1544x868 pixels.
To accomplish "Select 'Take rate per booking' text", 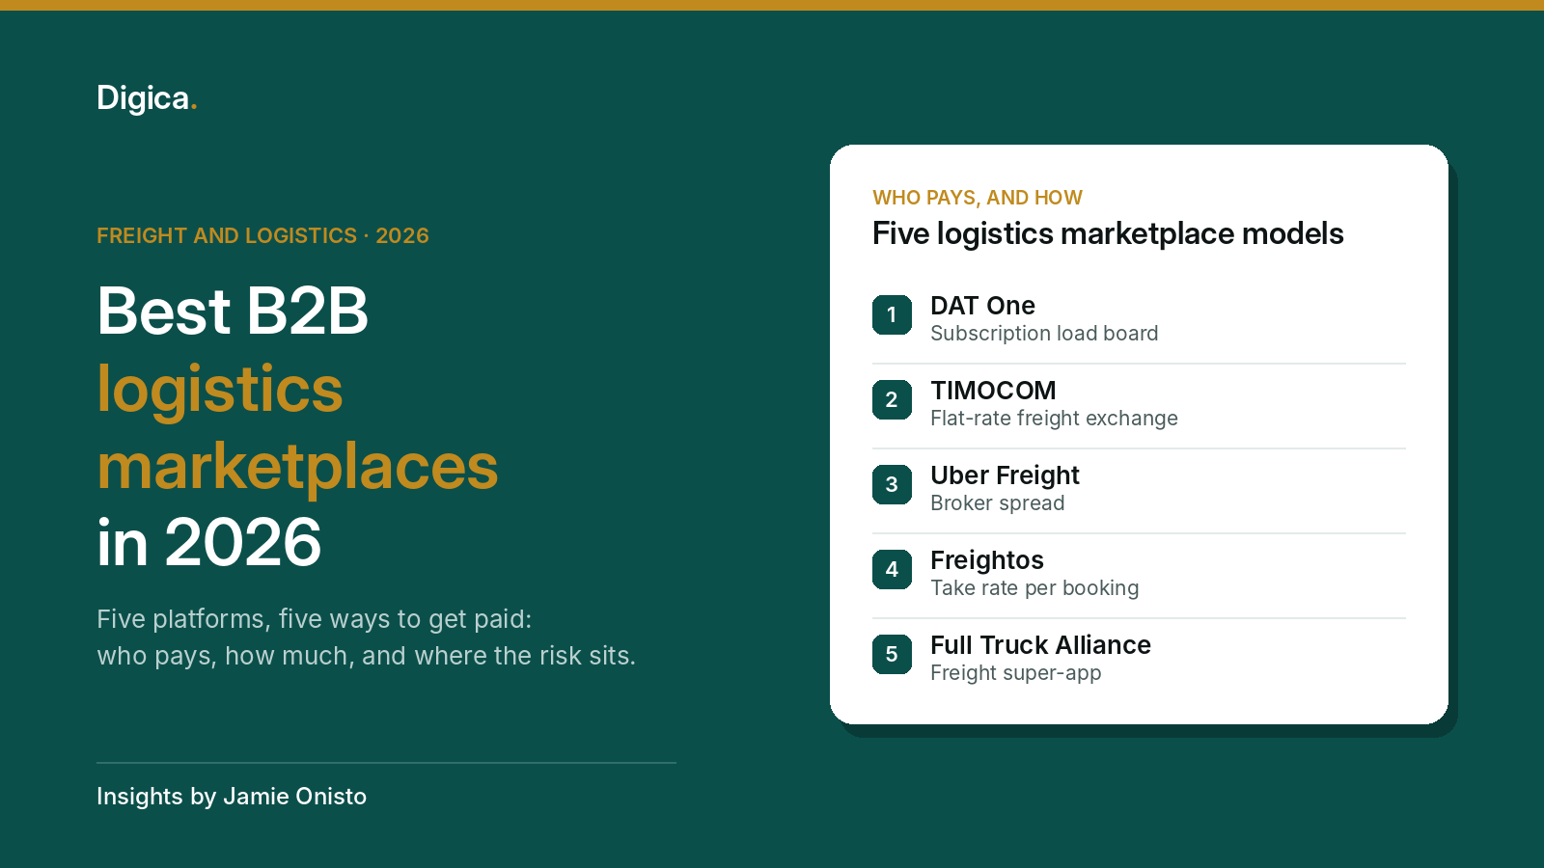I will [1034, 588].
